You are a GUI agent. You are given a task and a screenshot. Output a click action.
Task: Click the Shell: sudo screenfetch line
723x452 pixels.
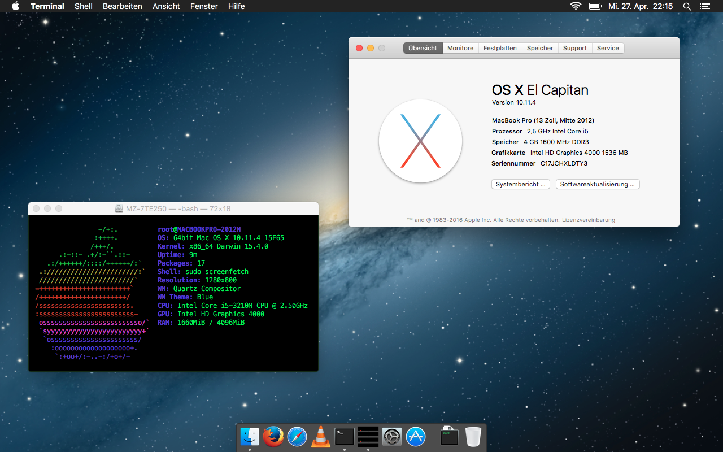click(203, 271)
